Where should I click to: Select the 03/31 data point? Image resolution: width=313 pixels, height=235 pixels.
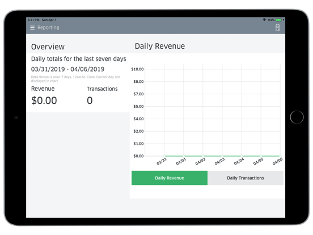point(164,156)
